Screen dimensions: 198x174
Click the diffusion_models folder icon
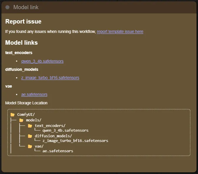[30, 136]
